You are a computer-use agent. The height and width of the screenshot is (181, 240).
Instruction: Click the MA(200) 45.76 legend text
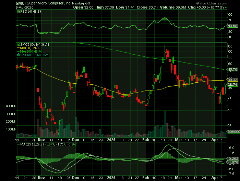click(x=31, y=52)
